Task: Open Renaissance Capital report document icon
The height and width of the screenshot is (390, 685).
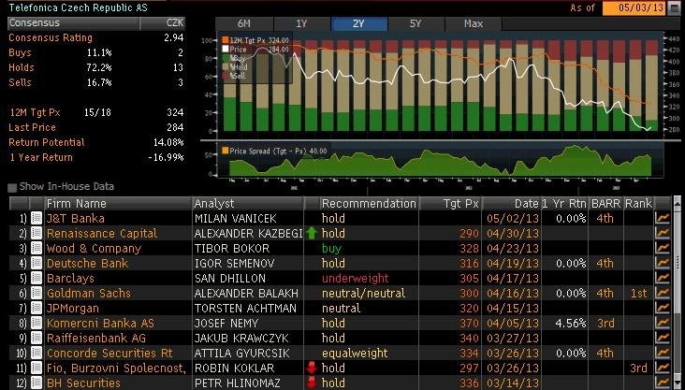Action: [36, 233]
